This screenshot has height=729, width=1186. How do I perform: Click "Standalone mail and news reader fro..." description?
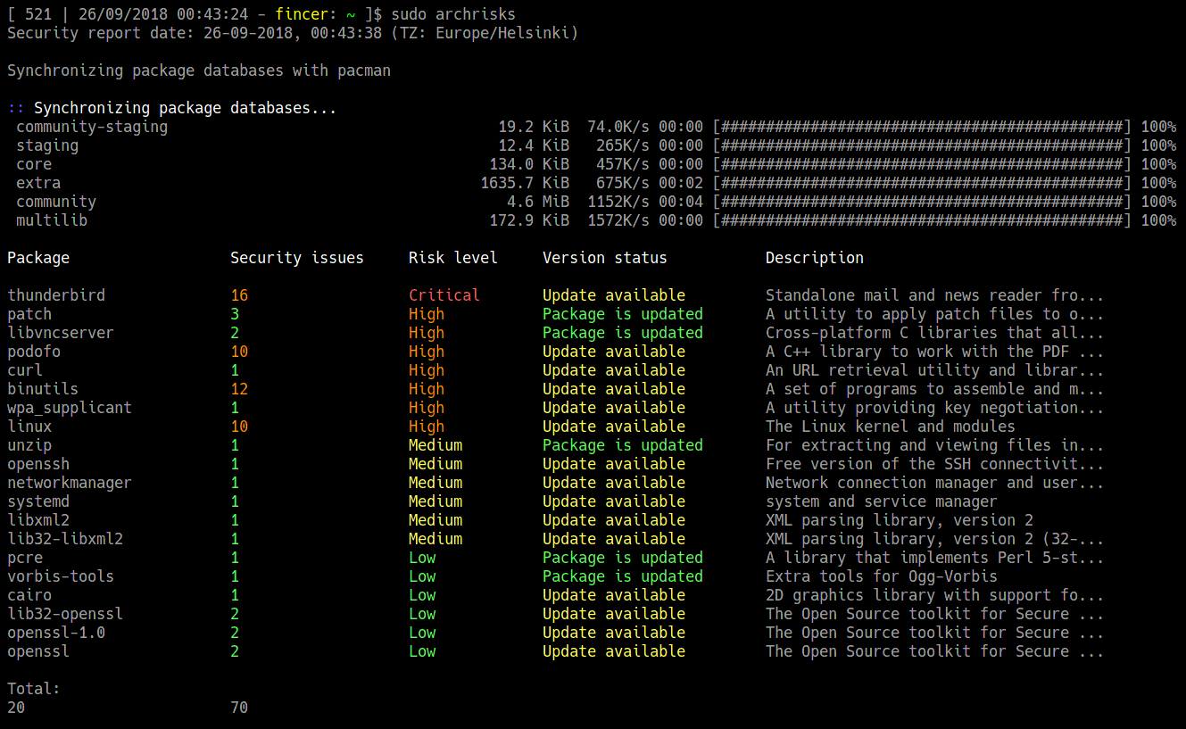tap(935, 295)
